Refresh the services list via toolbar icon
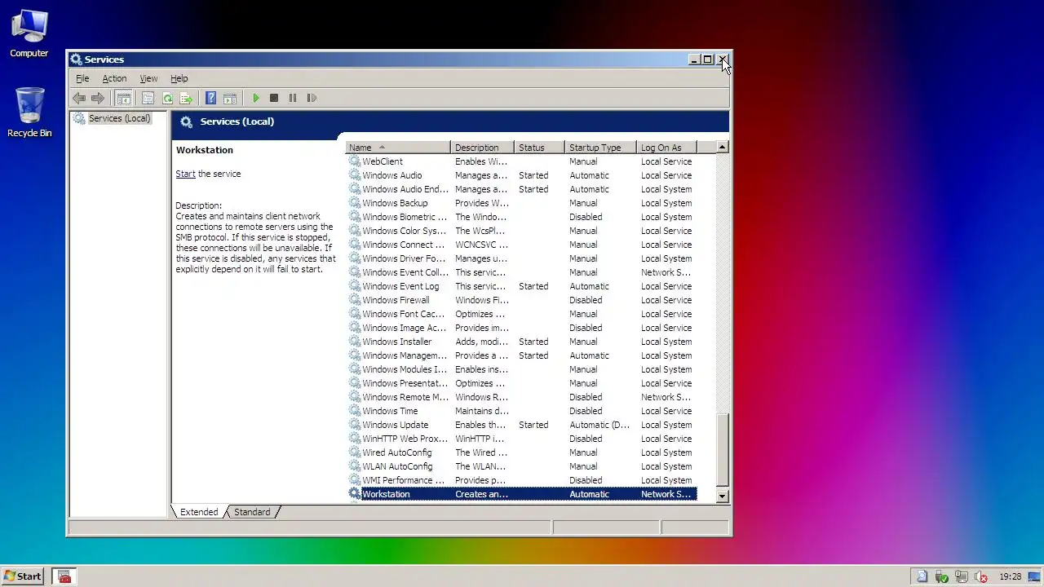Screen dimensions: 1044x587 coord(167,98)
